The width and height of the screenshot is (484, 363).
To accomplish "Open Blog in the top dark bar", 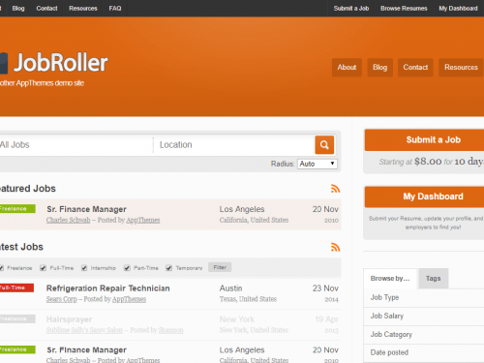I will (18, 9).
